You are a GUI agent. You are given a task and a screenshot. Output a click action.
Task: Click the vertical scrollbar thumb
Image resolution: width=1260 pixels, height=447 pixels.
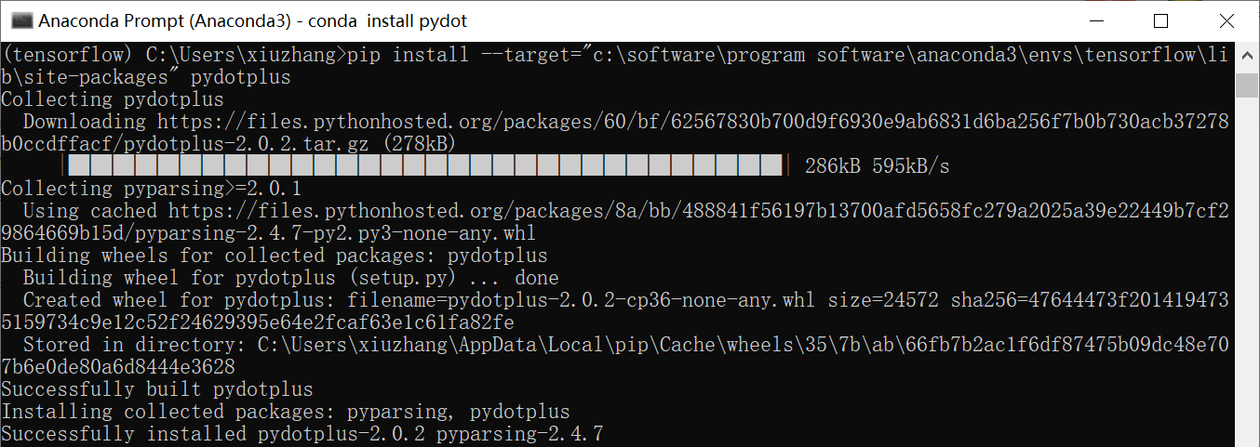[x=1247, y=85]
